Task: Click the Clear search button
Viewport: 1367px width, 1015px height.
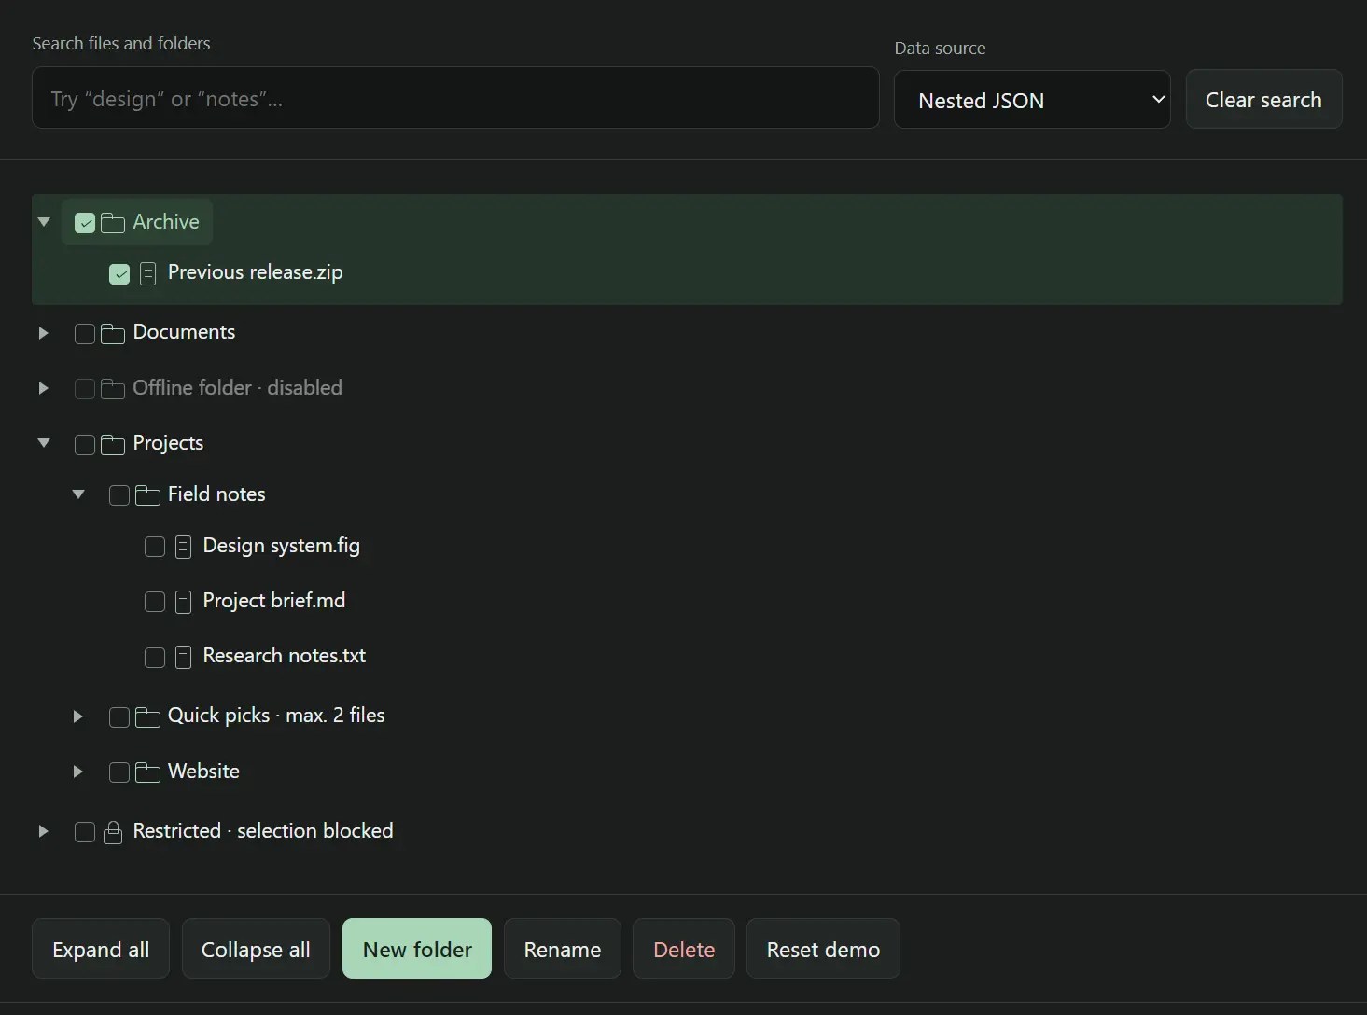Action: point(1263,99)
